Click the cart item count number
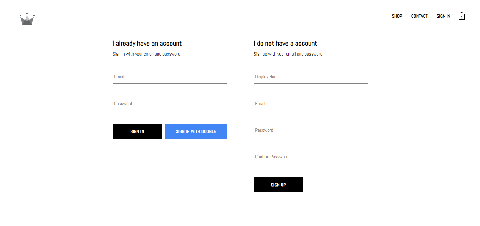 (x=461, y=17)
